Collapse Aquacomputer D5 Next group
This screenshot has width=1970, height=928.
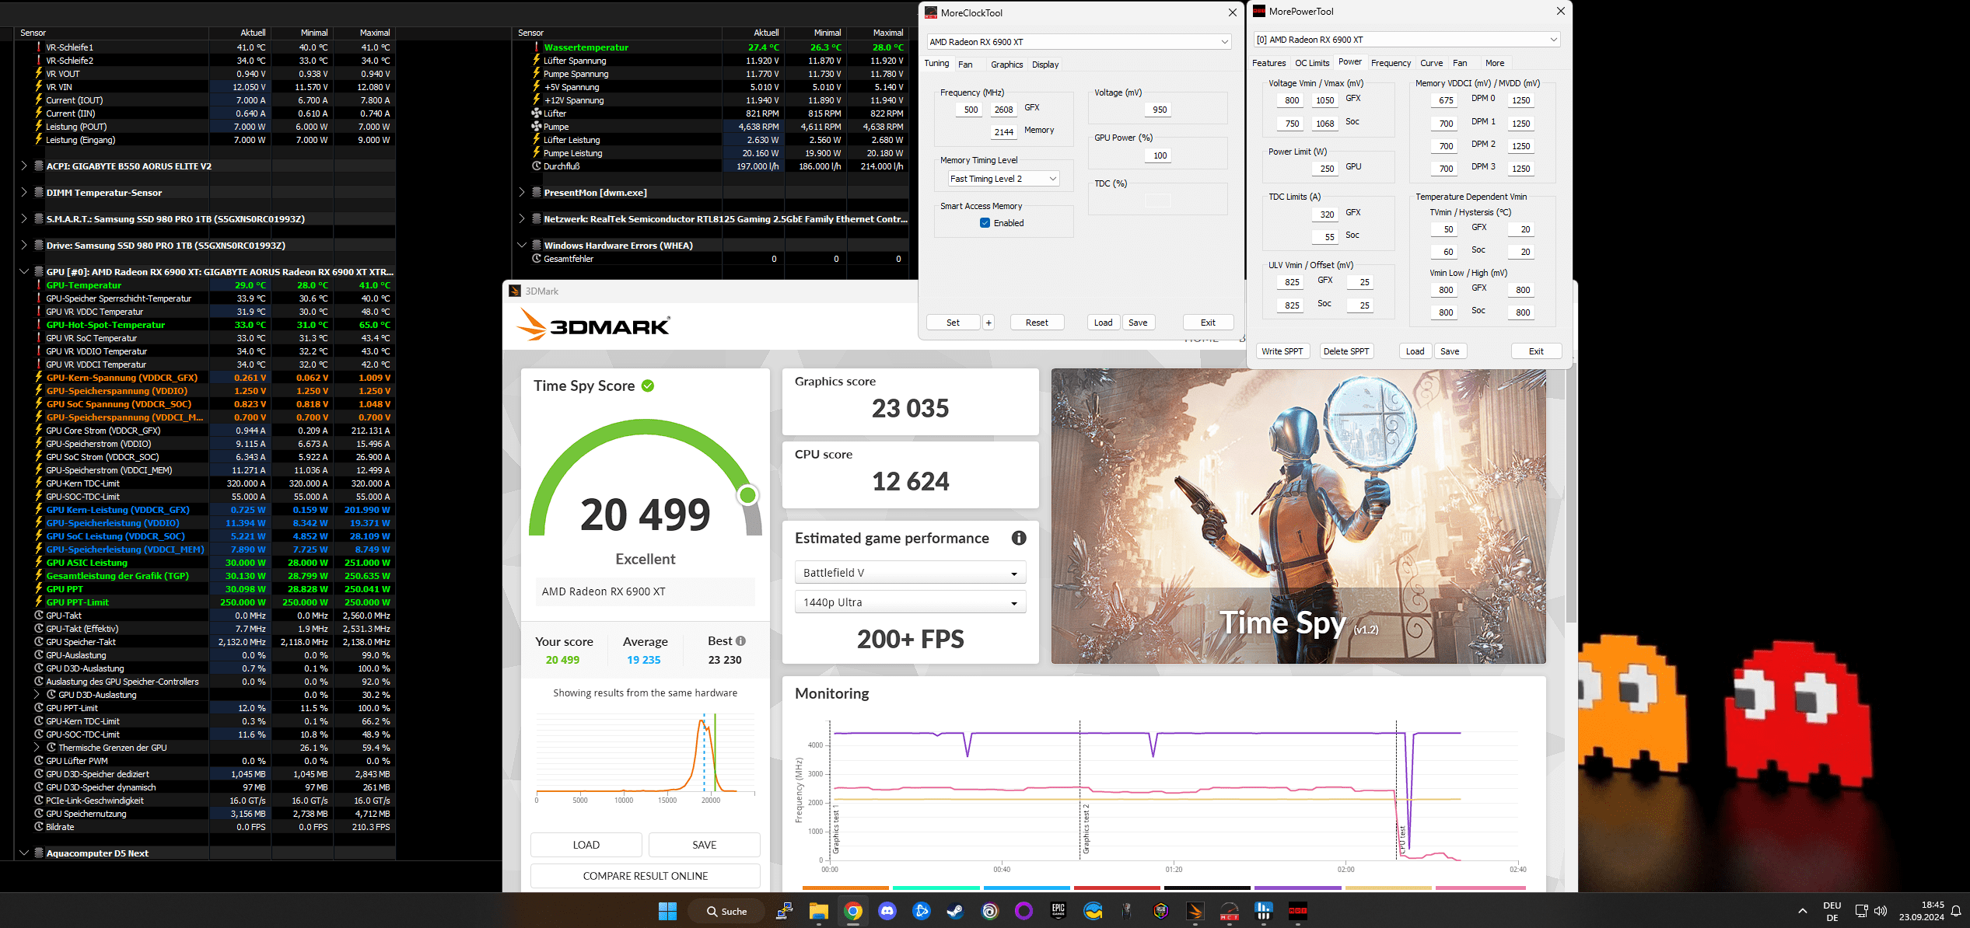24,853
